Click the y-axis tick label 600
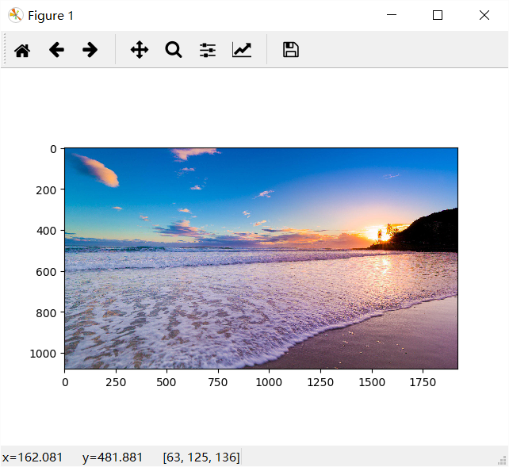Viewport: 509px width, 467px height. [x=46, y=272]
